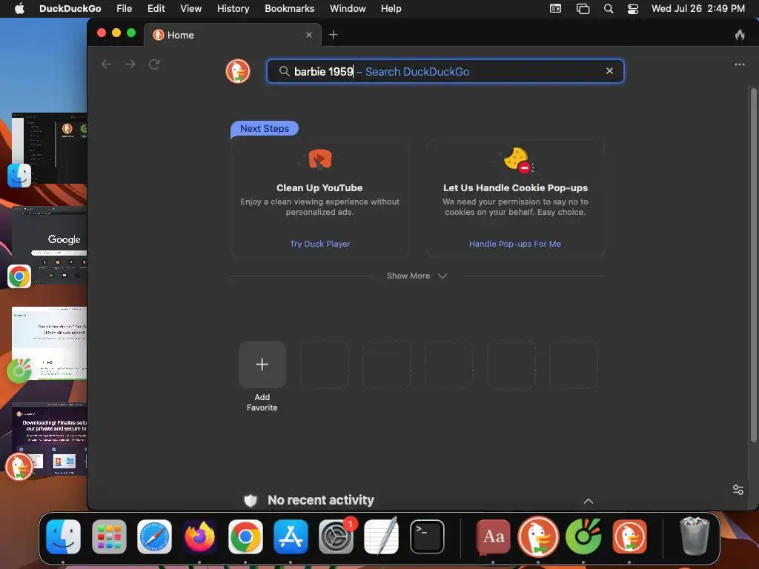Screen dimensions: 759x569
Task: Open the File menu
Action: point(125,9)
